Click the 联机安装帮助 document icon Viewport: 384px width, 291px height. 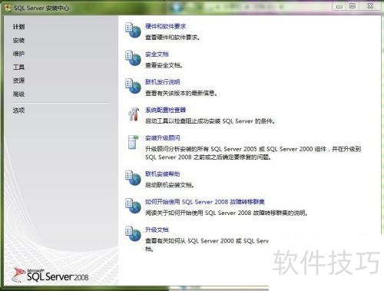(133, 178)
